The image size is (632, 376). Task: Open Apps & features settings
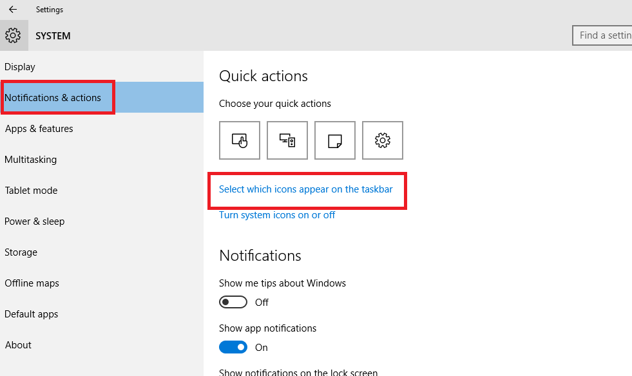pos(39,128)
